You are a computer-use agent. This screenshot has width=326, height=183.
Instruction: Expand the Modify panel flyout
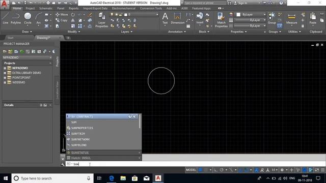[74, 32]
